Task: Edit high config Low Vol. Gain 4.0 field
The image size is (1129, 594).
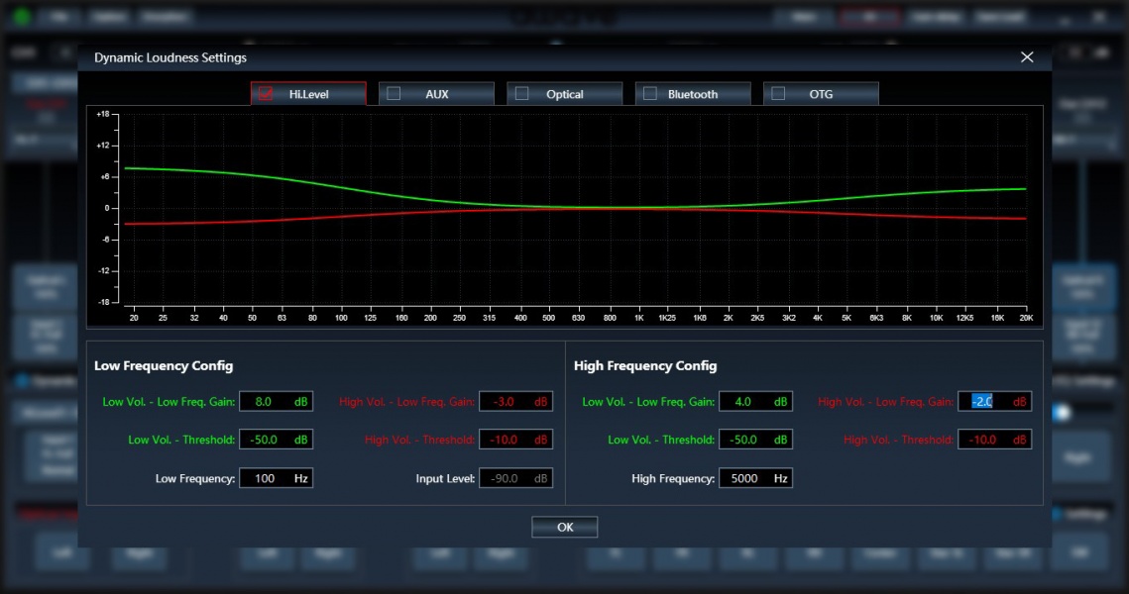Action: click(755, 401)
